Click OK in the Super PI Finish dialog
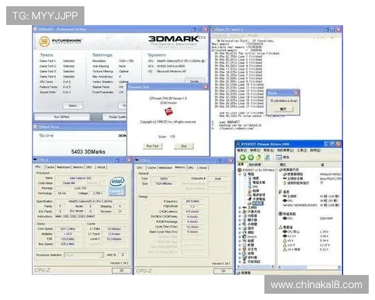Screen dimensions: 375x300 click(283, 109)
